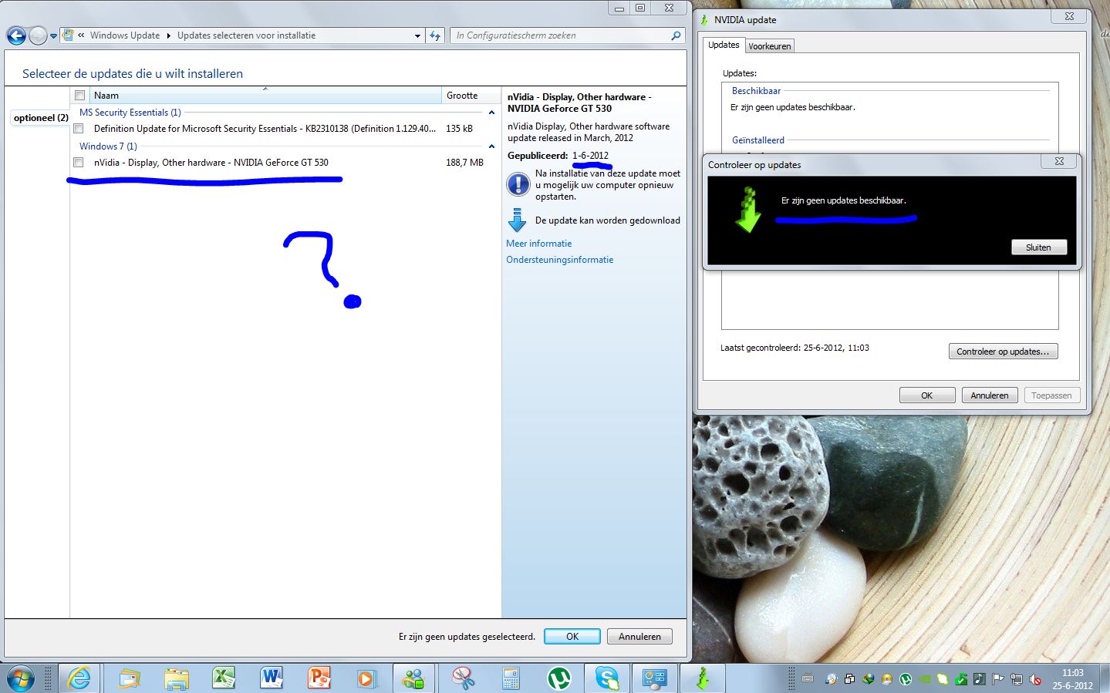Viewport: 1110px width, 693px height.
Task: Select the optioneel (2) category tab
Action: click(40, 118)
